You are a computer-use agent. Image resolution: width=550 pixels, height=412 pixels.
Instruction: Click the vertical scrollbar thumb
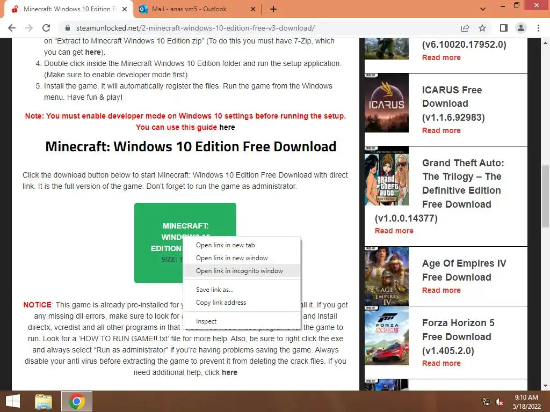coord(546,196)
